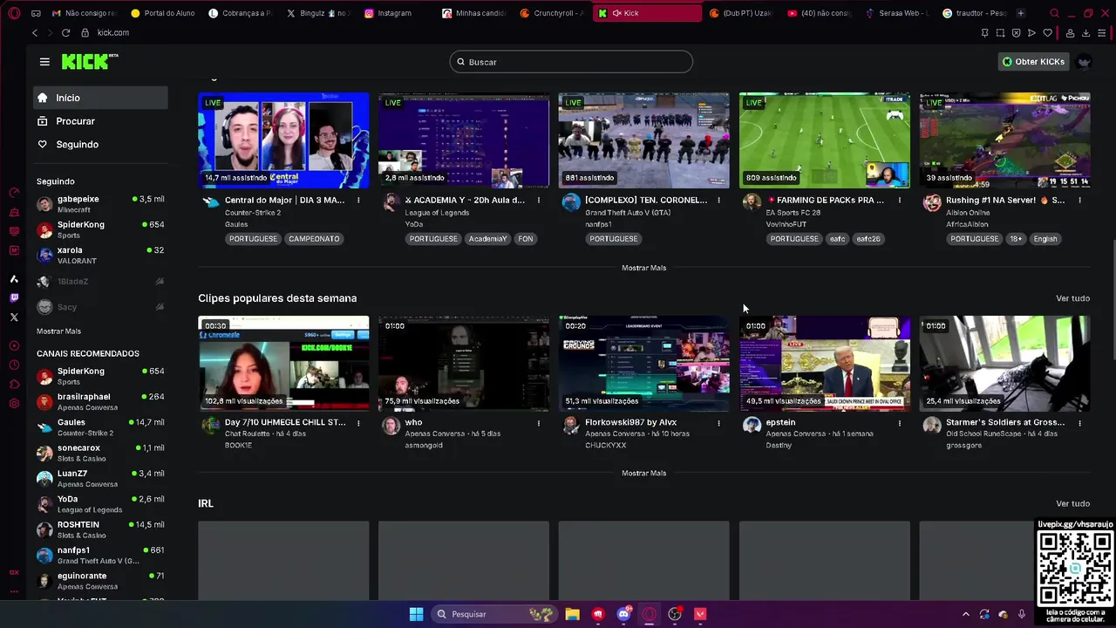Image resolution: width=1116 pixels, height=628 pixels.
Task: Open options for Day 7/10 UHMEGLE clip
Action: (358, 423)
